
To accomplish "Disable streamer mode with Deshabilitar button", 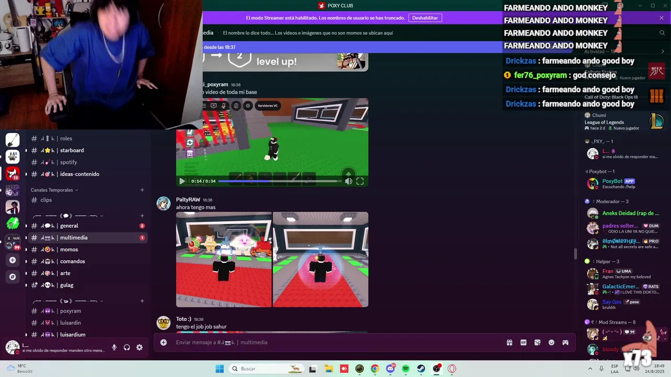I will click(425, 18).
